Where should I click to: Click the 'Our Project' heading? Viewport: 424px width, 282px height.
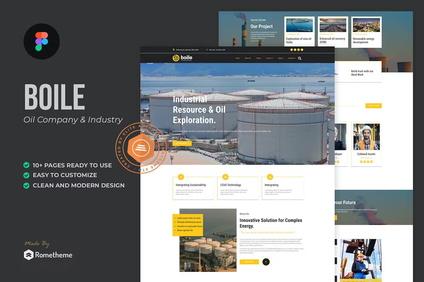pos(262,27)
